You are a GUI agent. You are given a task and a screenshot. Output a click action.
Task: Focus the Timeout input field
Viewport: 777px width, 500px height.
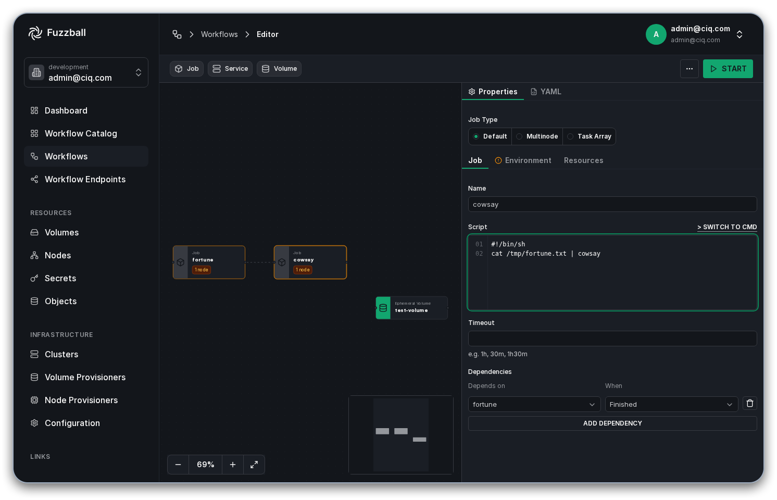click(612, 339)
